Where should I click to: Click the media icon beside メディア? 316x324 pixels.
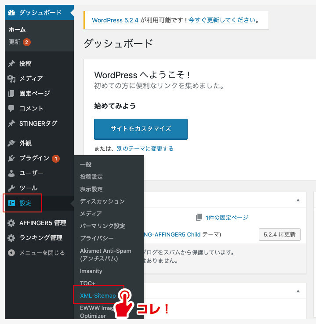(x=12, y=79)
